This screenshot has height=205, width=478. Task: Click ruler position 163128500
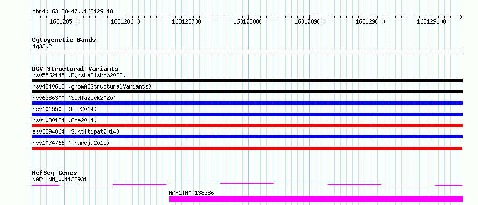64,21
